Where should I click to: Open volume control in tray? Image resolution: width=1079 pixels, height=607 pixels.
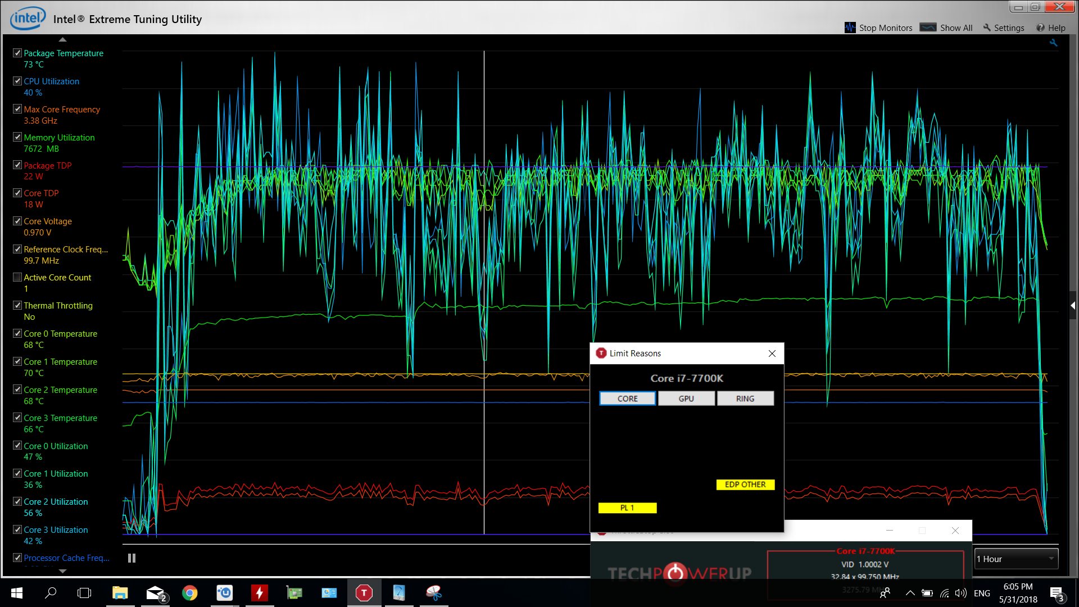pos(961,593)
